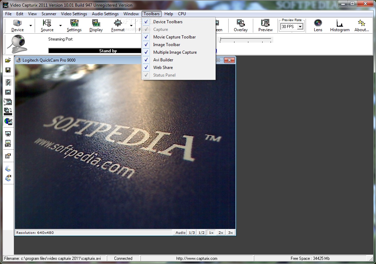Open the CPU menu

tap(182, 14)
